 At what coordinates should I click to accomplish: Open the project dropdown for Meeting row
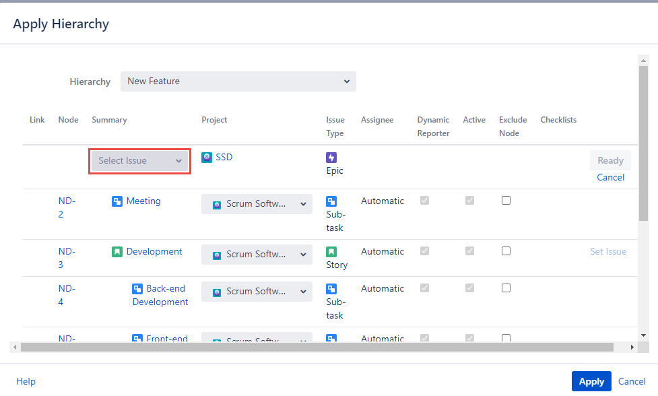tap(257, 204)
